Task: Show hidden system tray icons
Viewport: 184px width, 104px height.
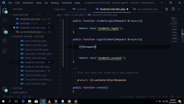Action: coord(157,101)
